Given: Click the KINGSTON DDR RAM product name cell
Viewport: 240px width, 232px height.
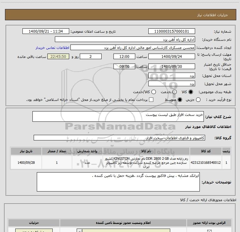Looking at the screenshot, I should click(146, 163).
